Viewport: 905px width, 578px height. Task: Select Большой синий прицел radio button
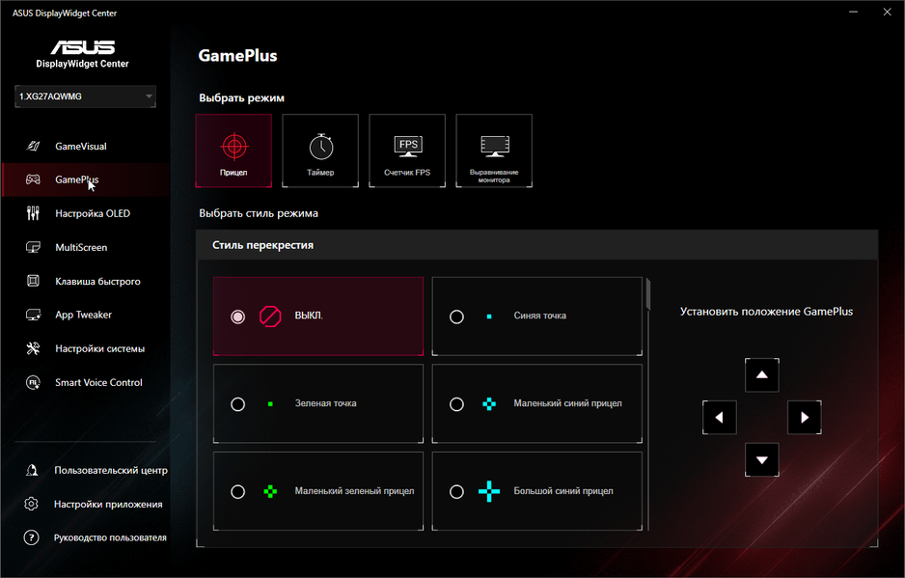tap(456, 491)
